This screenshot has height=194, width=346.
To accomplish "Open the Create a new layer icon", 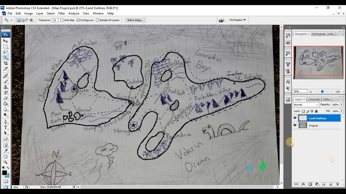I will (330, 184).
